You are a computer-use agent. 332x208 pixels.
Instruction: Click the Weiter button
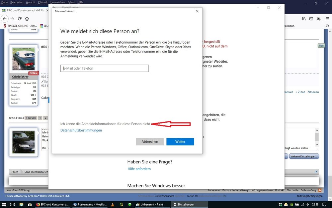click(x=180, y=141)
